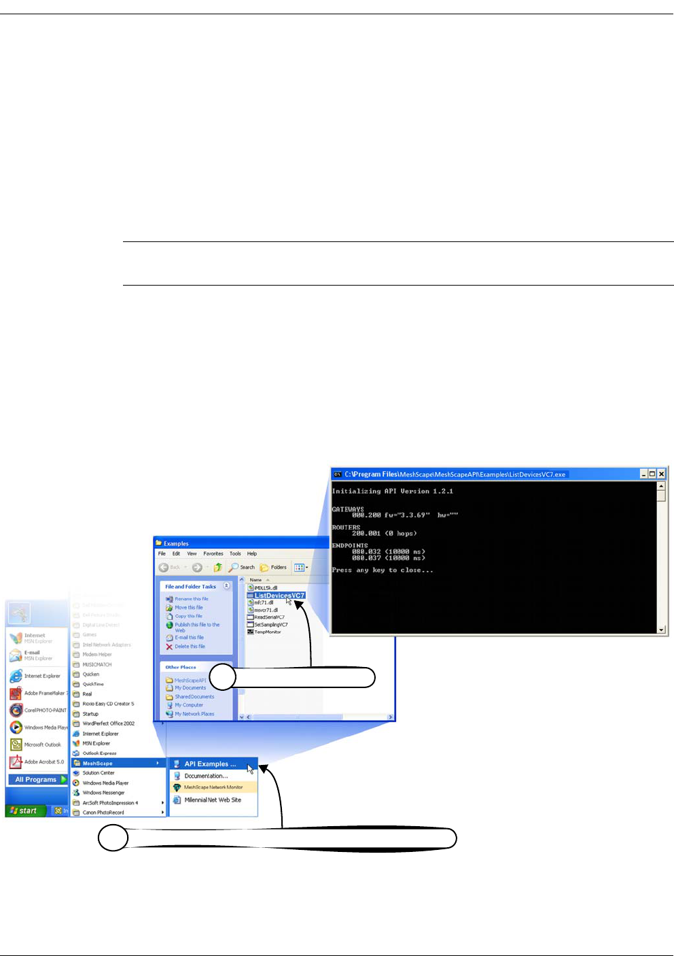674x956 pixels.
Task: Open View menu in Examples window
Action: coord(192,553)
